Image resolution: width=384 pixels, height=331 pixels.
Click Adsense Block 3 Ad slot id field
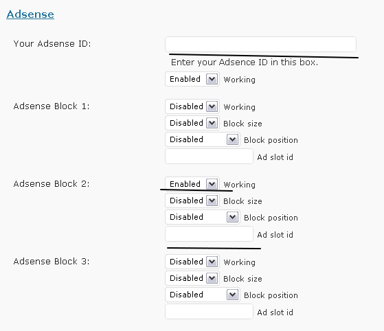coord(209,311)
